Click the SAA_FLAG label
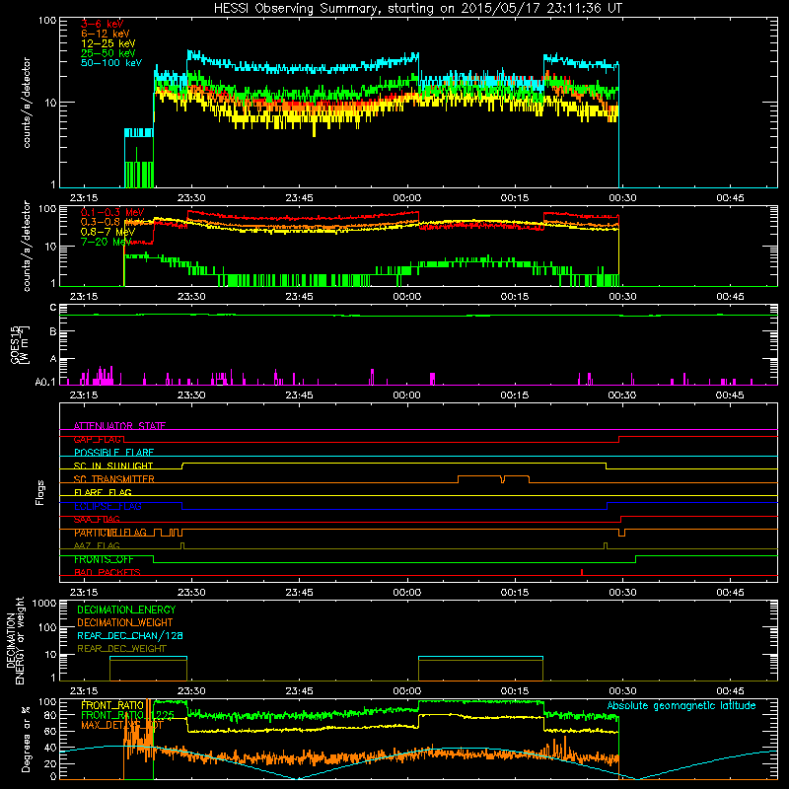This screenshot has width=789, height=789. coord(97,520)
